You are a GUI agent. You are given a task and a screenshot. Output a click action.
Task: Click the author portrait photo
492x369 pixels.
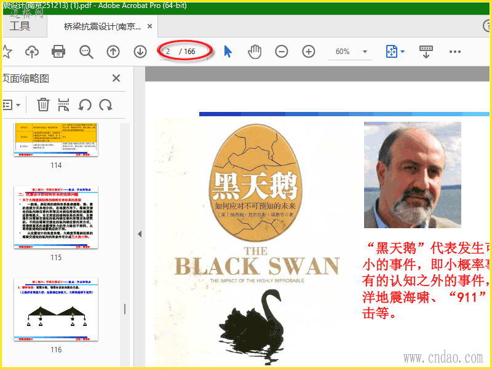click(x=412, y=175)
